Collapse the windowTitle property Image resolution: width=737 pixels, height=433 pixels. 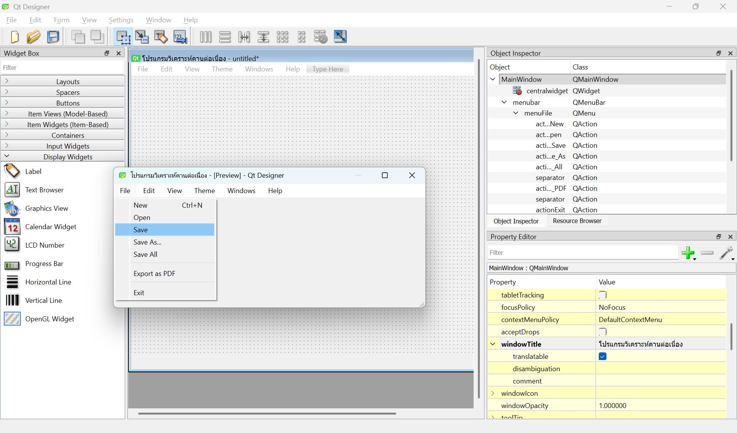[x=493, y=344]
